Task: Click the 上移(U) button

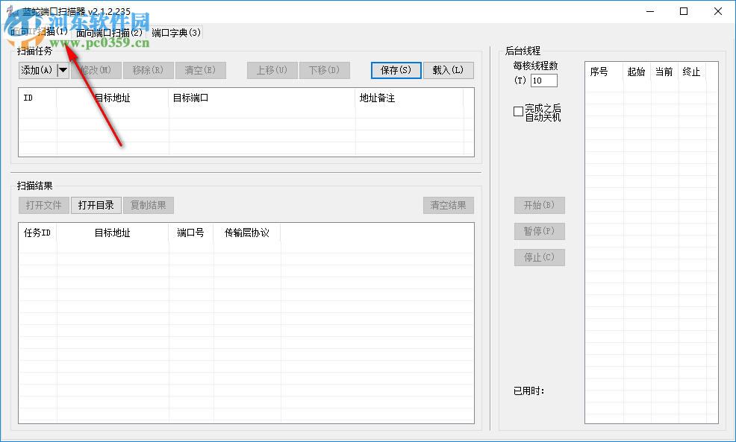Action: pos(272,70)
